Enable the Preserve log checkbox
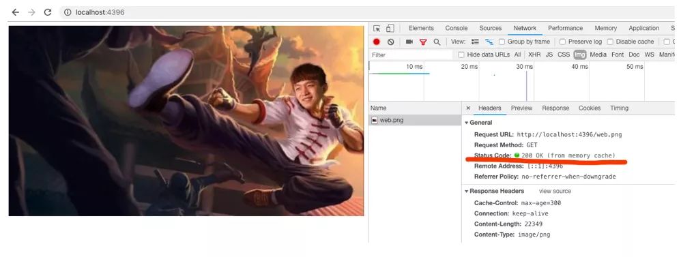The height and width of the screenshot is (257, 694). [x=562, y=42]
